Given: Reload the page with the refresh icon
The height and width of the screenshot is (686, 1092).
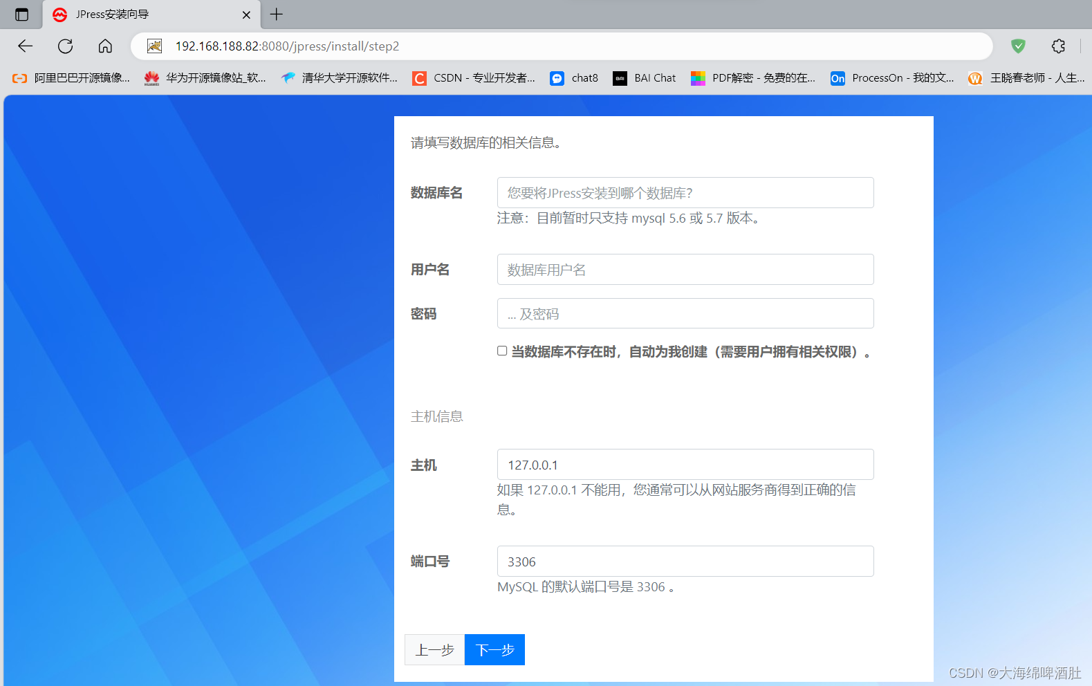Looking at the screenshot, I should pos(66,46).
